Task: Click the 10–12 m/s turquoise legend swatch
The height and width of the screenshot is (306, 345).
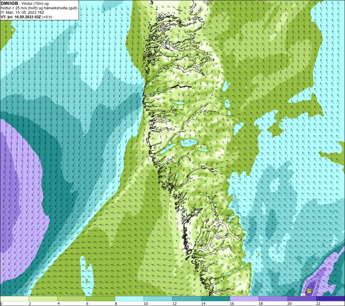Action: tap(158, 299)
